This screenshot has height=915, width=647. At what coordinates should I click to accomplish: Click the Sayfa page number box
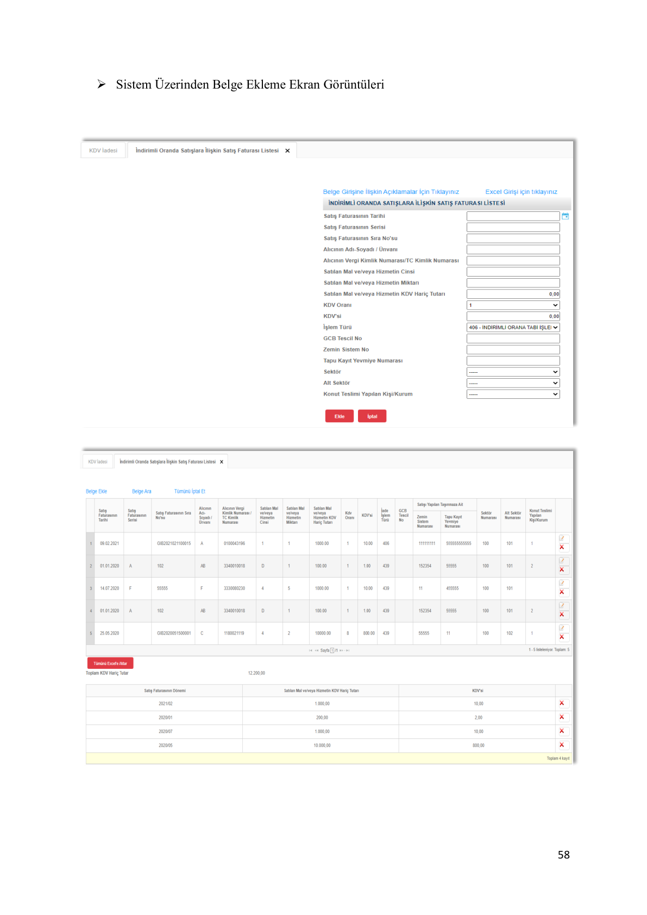pyautogui.click(x=332, y=650)
